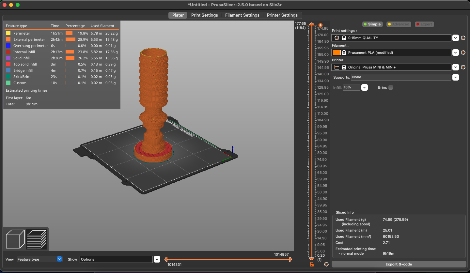
Task: Click the 'Estimated printing times:' legend label
Action: tap(27, 90)
